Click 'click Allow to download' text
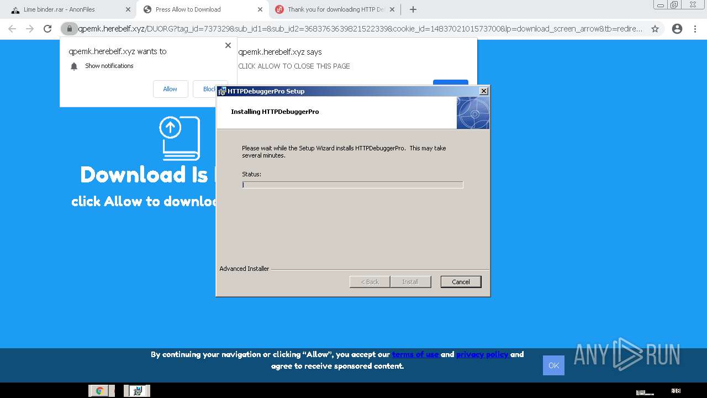 click(144, 201)
